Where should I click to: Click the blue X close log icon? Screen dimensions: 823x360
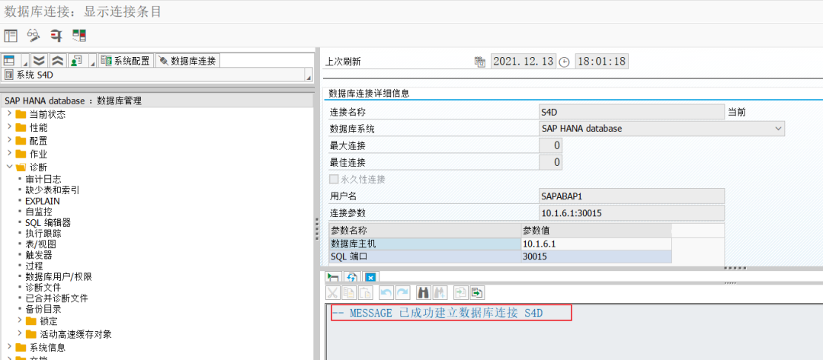click(370, 278)
